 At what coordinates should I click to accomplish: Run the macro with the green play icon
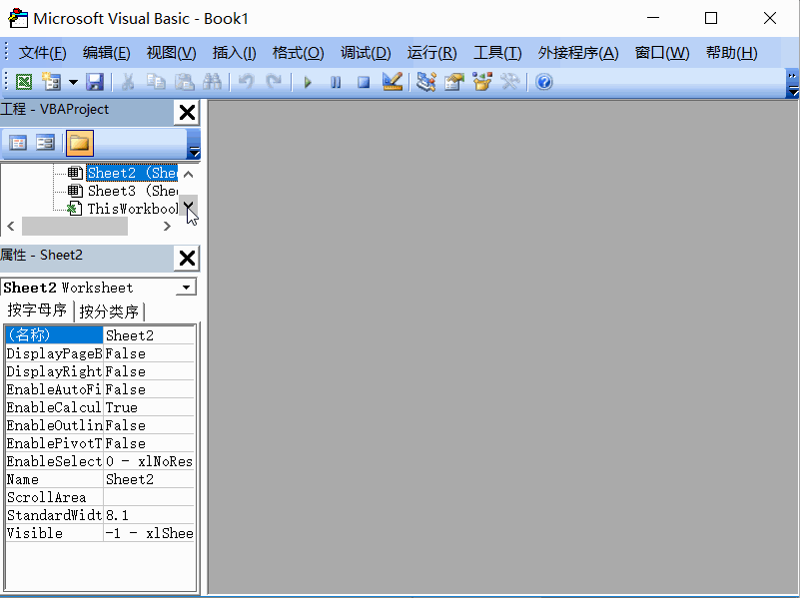(x=308, y=82)
